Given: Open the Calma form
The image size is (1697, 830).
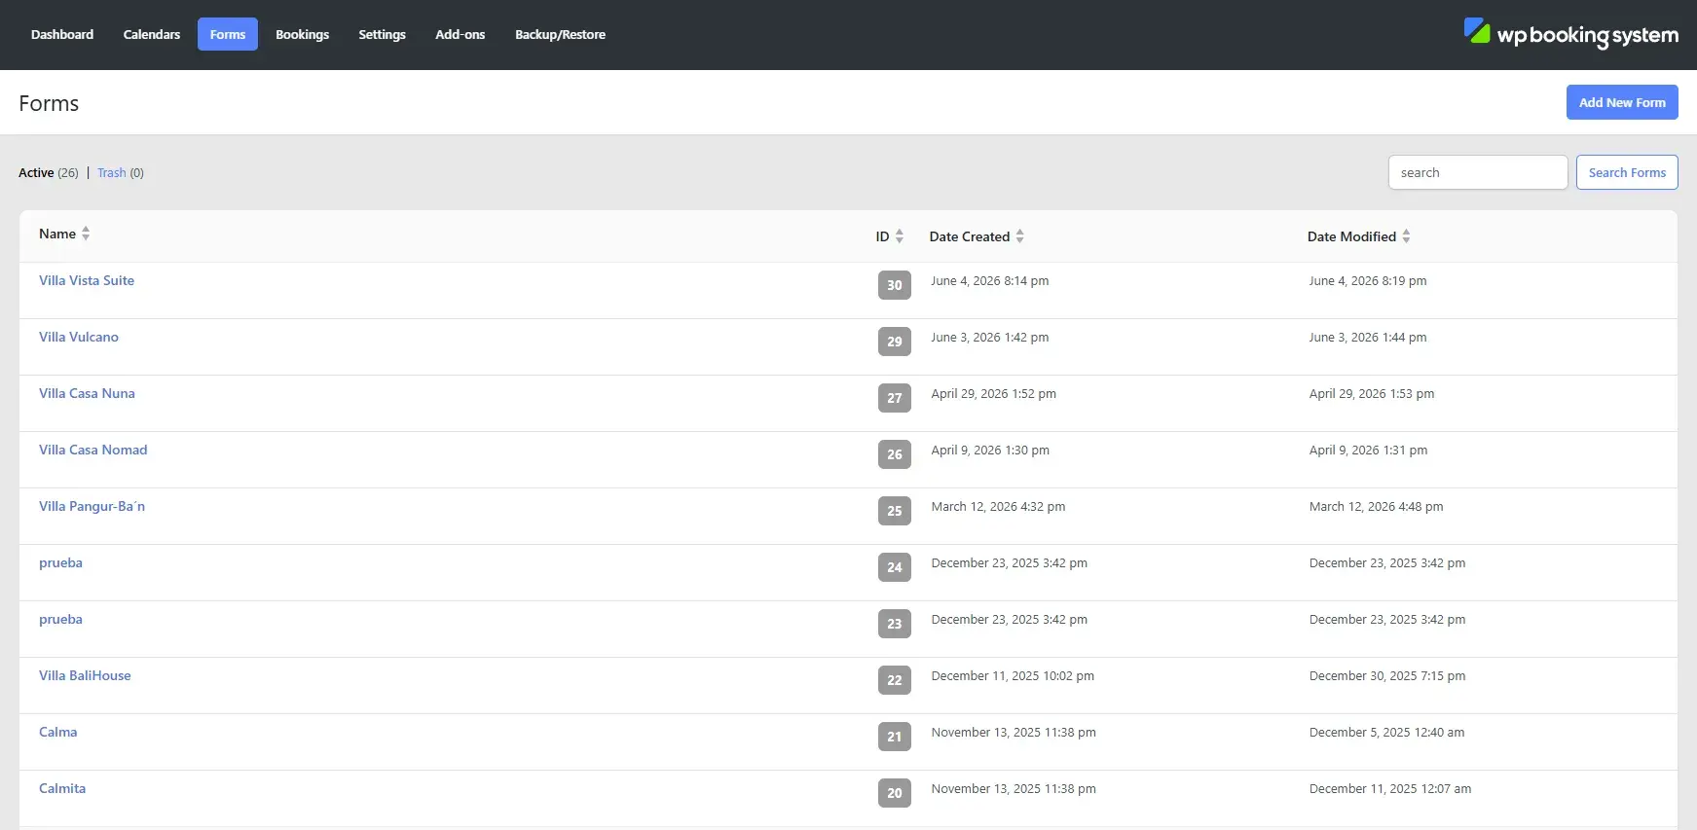Looking at the screenshot, I should [x=57, y=732].
